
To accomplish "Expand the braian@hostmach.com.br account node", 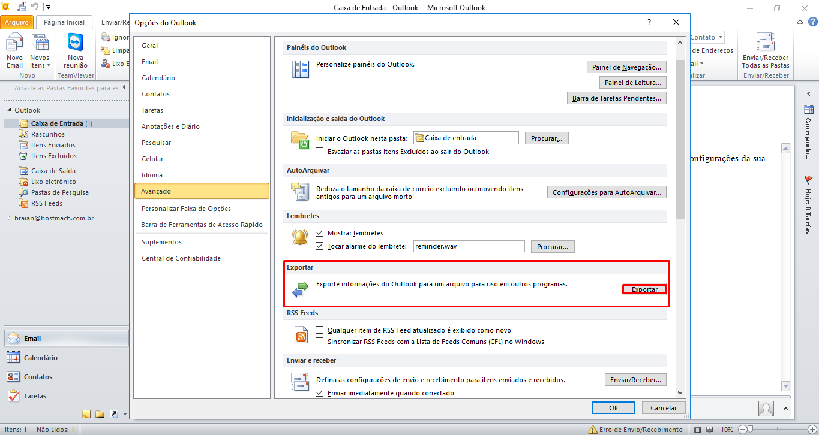I will pyautogui.click(x=9, y=218).
